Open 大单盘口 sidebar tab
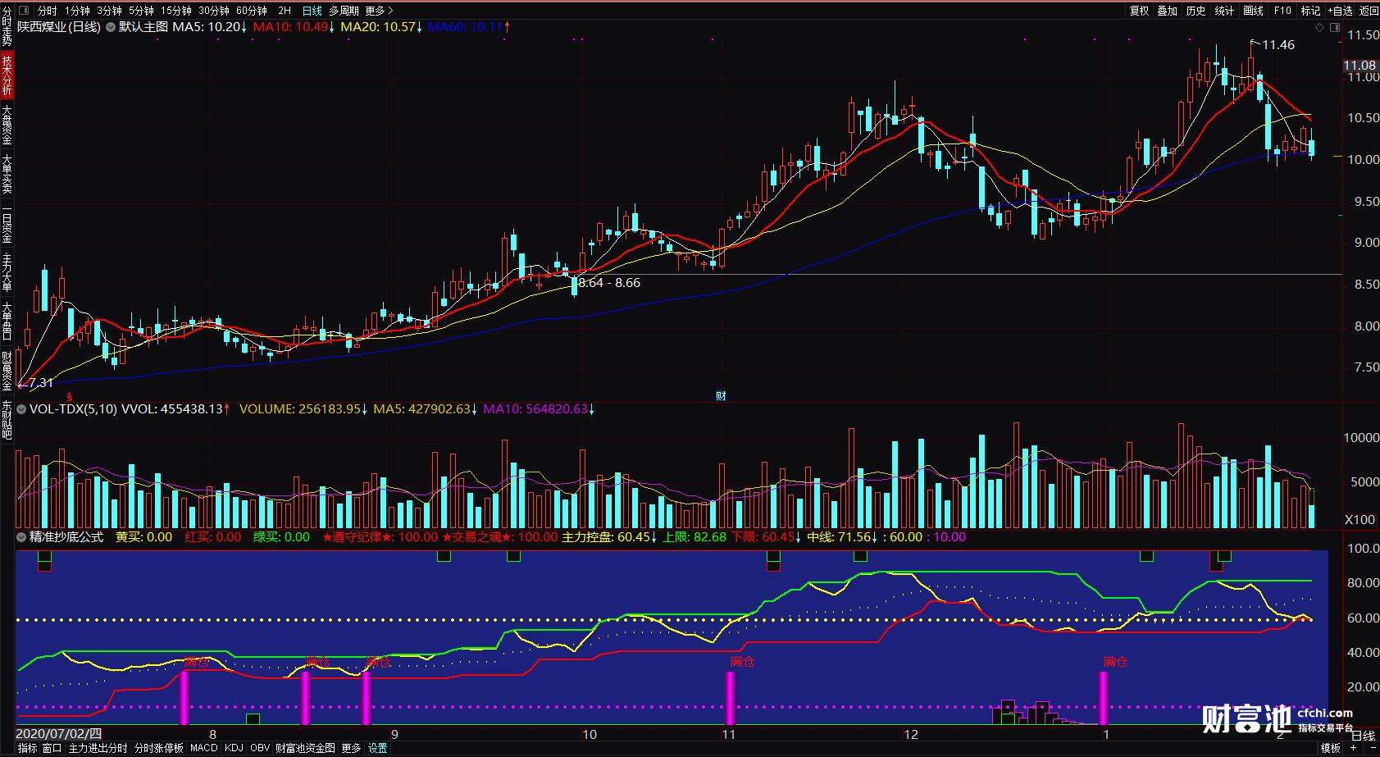Screen dimensions: 1380x757 7,321
